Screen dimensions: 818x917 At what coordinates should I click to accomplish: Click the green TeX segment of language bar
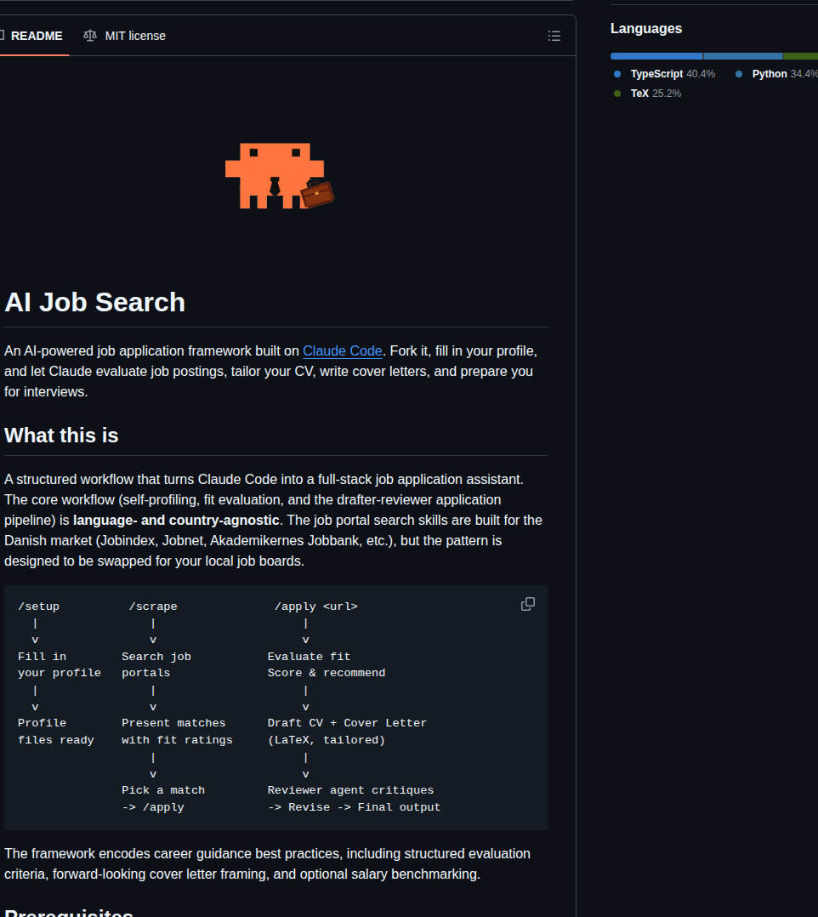pyautogui.click(x=800, y=56)
